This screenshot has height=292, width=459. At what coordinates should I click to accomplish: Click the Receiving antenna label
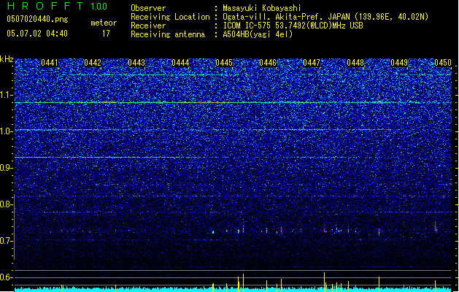coord(168,34)
